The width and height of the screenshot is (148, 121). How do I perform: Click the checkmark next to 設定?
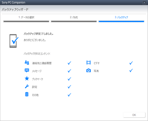click(x=69, y=87)
